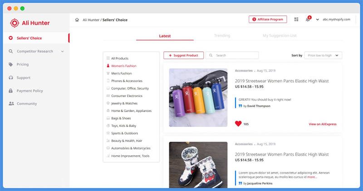Click the Women's Fashion dress icon
363x191 pixels.
108,66
